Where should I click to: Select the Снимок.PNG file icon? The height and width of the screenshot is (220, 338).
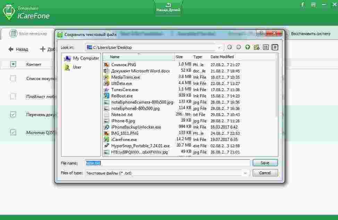[106, 64]
